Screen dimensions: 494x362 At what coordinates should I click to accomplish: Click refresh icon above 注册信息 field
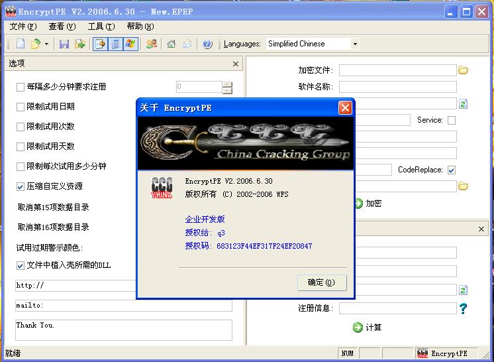coord(463,290)
